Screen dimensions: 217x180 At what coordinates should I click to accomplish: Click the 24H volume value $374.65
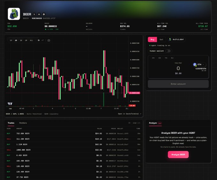[x=125, y=26]
